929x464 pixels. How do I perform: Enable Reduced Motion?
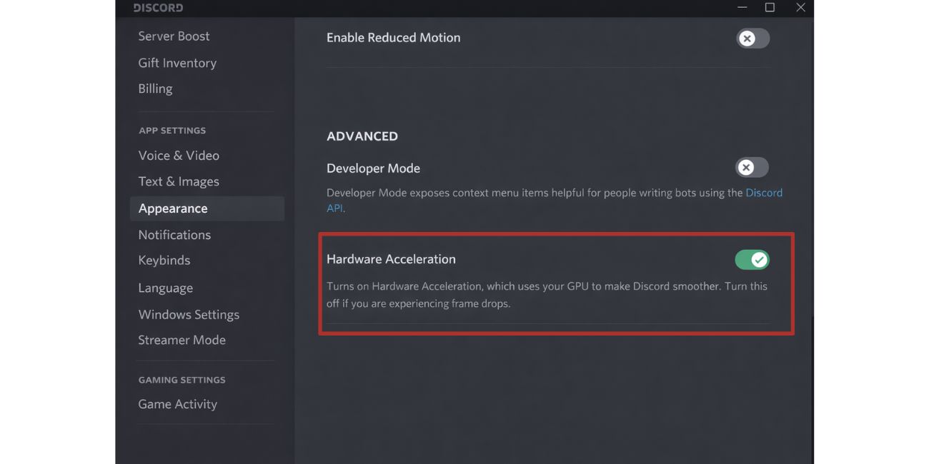click(752, 38)
